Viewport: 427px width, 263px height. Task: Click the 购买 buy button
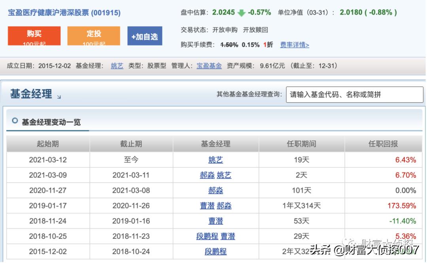(34, 35)
